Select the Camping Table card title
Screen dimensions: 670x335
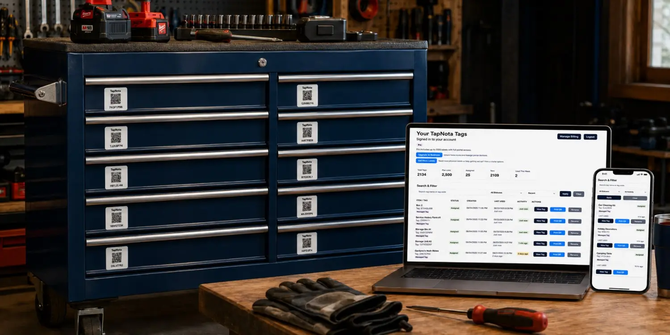click(x=604, y=254)
